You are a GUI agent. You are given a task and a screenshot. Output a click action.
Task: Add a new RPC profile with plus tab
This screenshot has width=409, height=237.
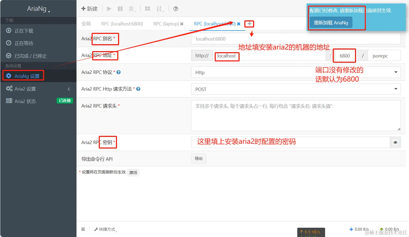tap(249, 24)
